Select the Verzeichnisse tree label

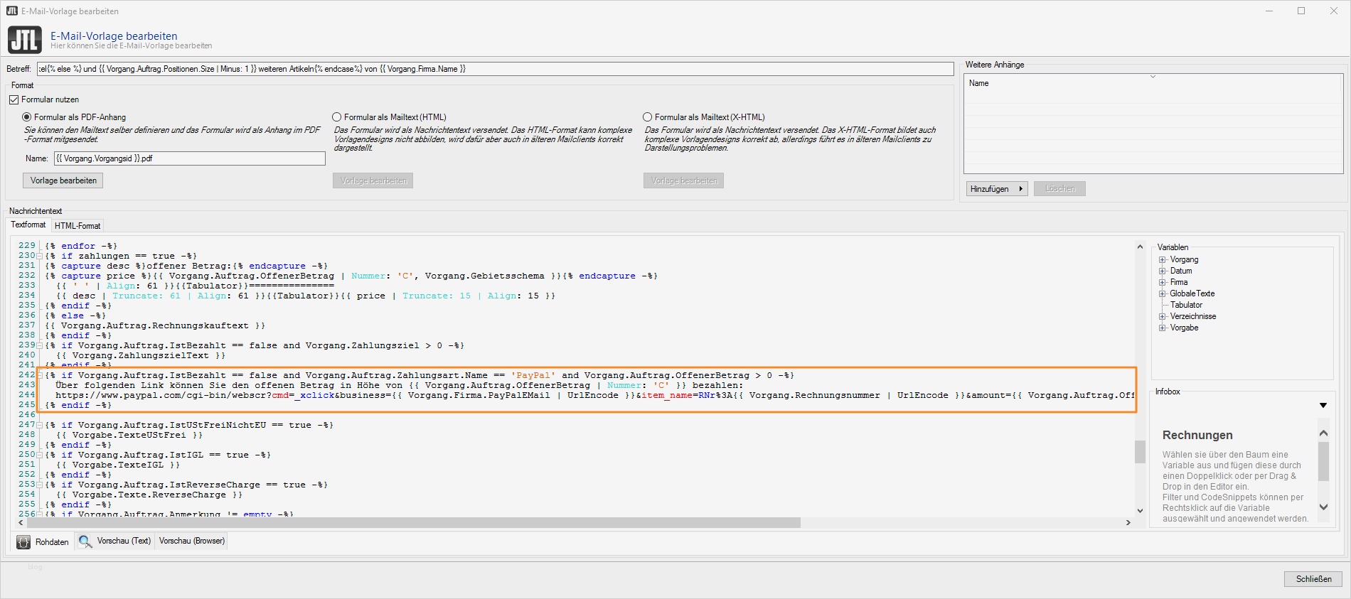pyautogui.click(x=1193, y=317)
